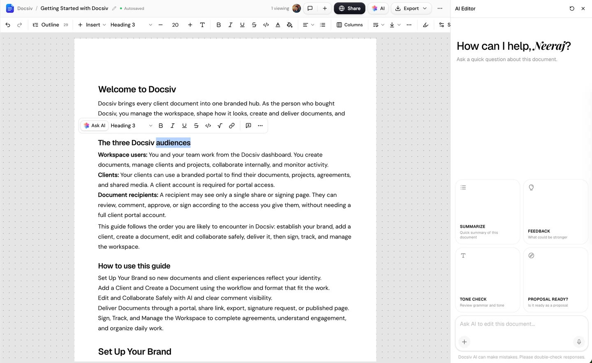Click the font typeface T icon
Viewport: 592px width, 363px height.
pyautogui.click(x=202, y=25)
